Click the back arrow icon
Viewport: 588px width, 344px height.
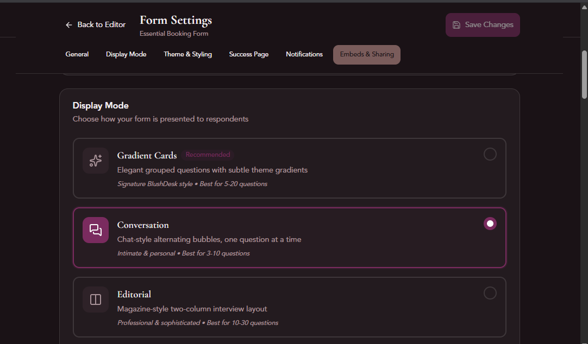pyautogui.click(x=69, y=25)
